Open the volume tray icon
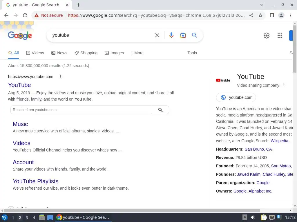 (x=253, y=217)
